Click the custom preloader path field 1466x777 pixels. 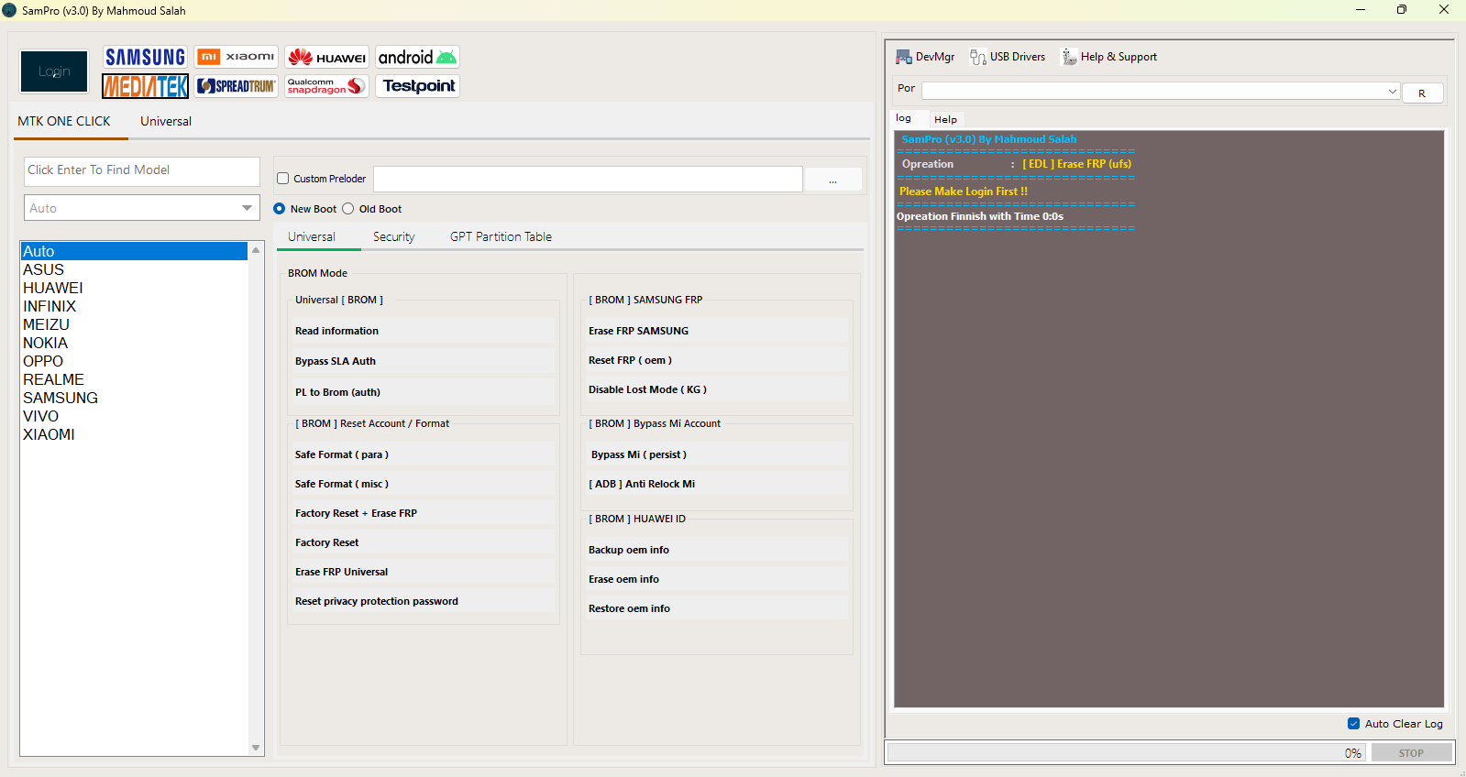coord(588,180)
